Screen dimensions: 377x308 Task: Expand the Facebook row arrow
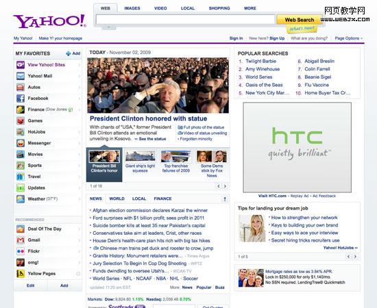(x=79, y=99)
